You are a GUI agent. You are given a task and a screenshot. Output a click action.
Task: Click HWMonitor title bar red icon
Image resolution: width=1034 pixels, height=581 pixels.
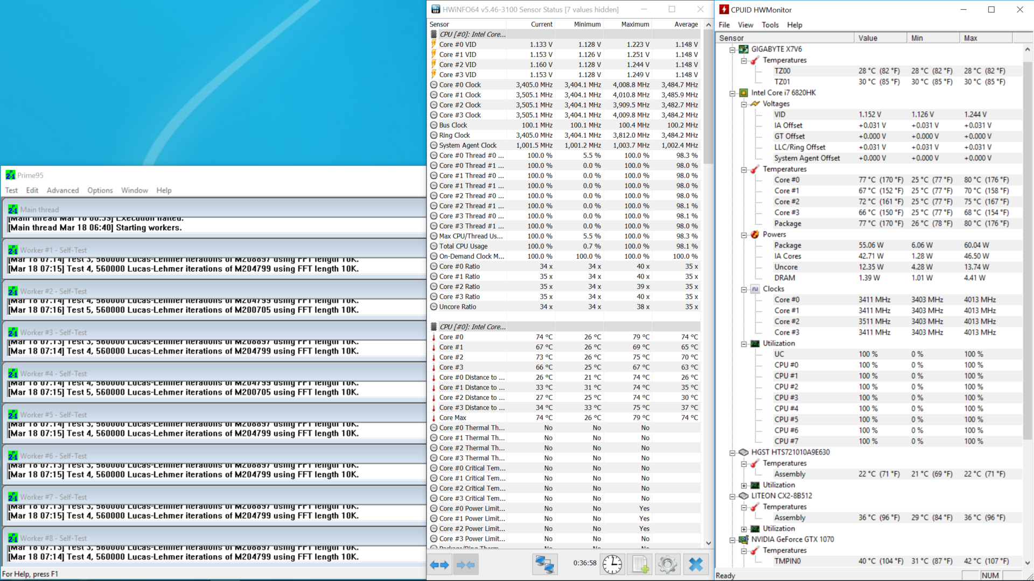point(724,10)
